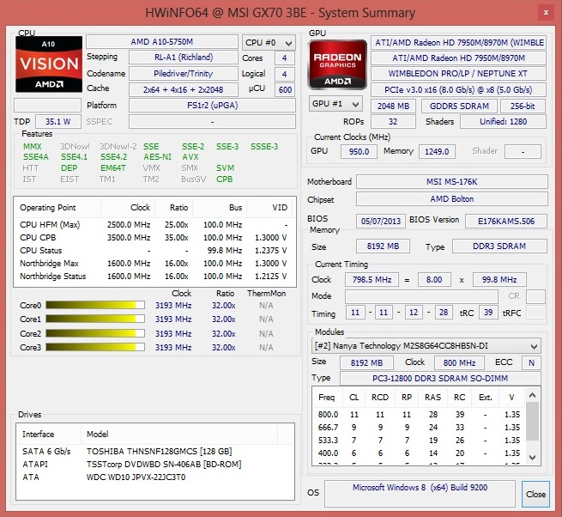The height and width of the screenshot is (517, 562).
Task: Click the memory clock value 1249.0
Action: coord(437,151)
